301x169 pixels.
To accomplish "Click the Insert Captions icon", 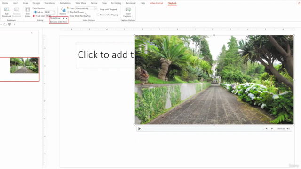I will pyautogui.click(x=128, y=9).
